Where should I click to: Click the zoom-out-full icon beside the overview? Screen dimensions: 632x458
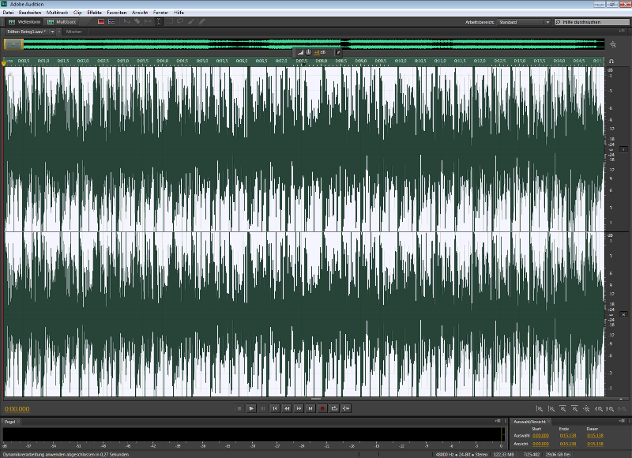[613, 44]
